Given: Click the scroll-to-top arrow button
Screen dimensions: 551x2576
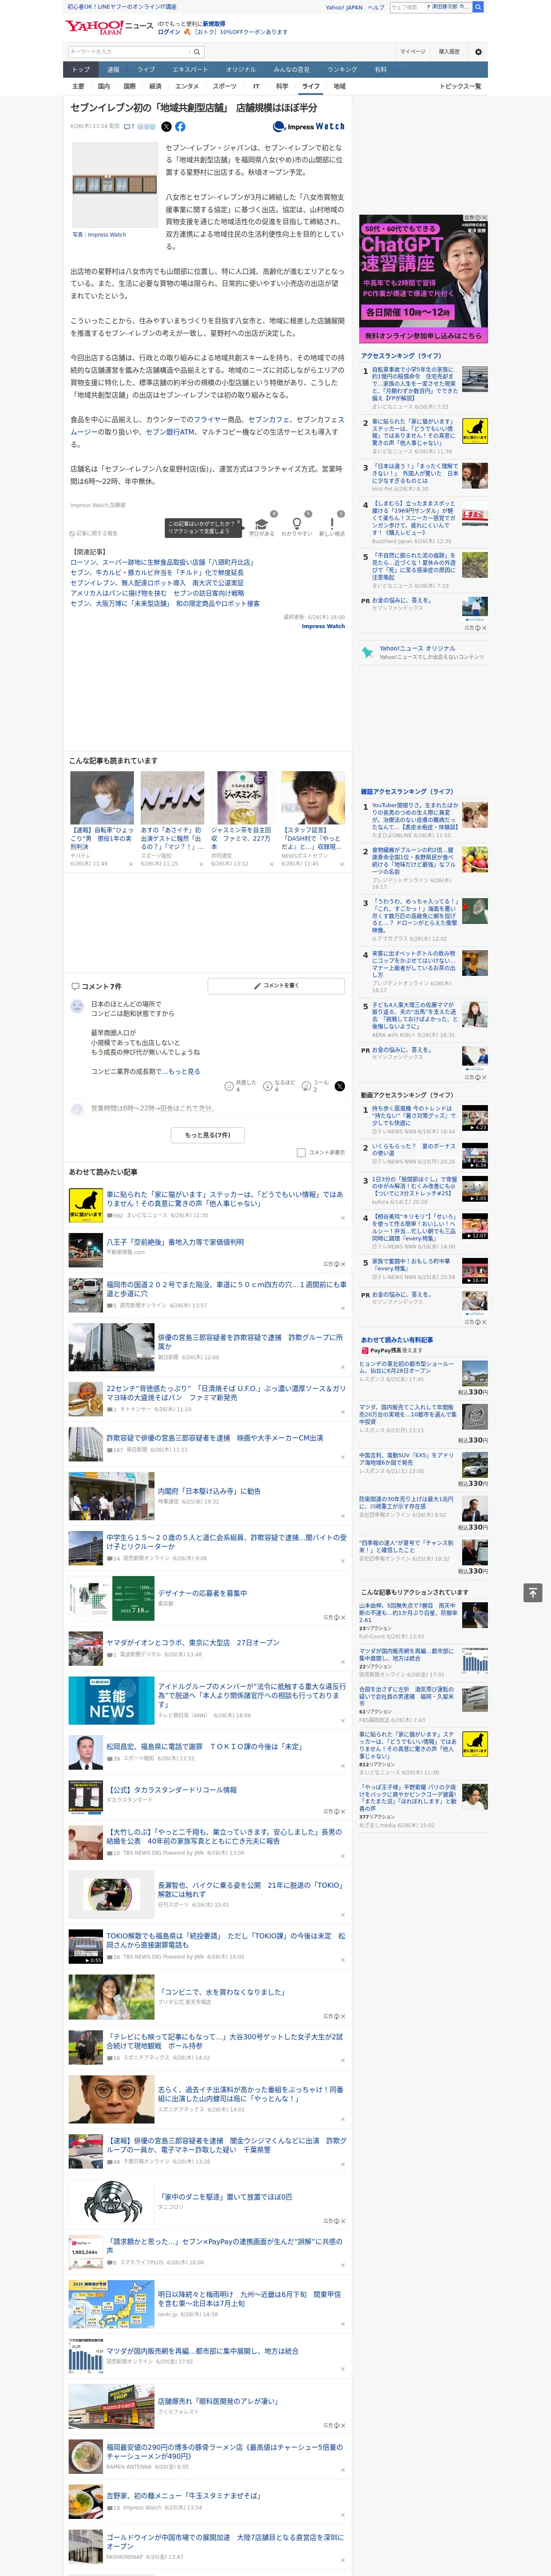Looking at the screenshot, I should [533, 1592].
